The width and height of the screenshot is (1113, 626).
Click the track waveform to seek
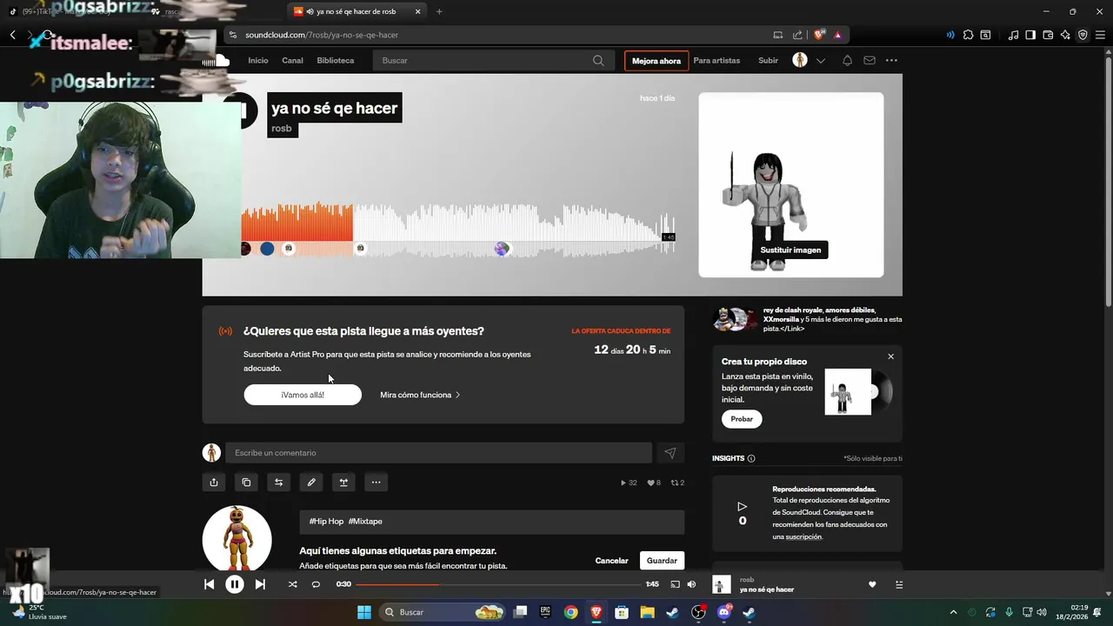tap(457, 230)
